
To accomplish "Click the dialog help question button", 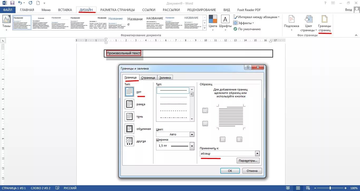I will click(247, 67).
